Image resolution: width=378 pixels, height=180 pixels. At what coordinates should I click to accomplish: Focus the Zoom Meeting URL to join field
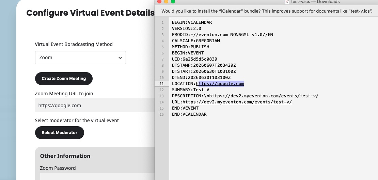pos(95,105)
